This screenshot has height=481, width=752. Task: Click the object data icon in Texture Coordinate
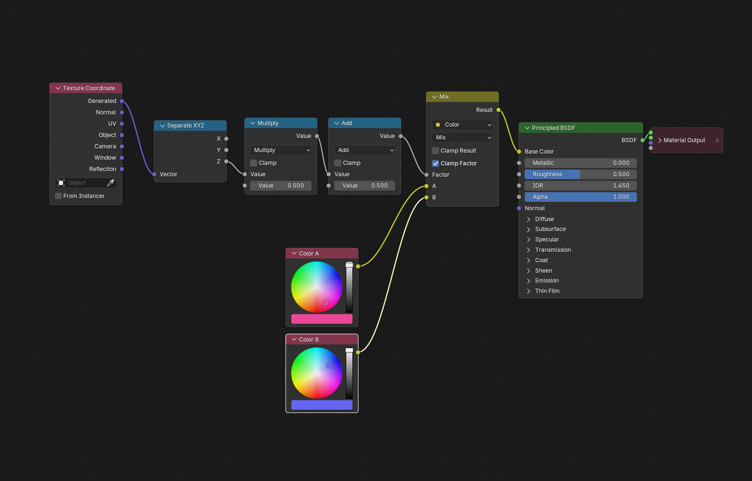tap(61, 183)
